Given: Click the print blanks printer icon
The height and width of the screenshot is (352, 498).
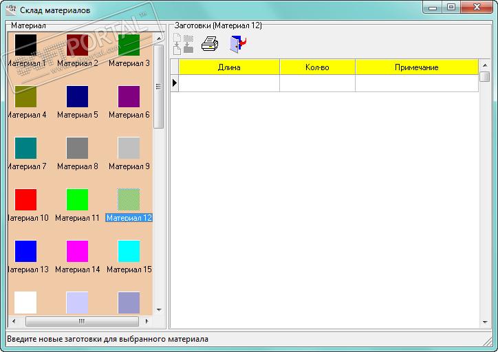Looking at the screenshot, I should tap(210, 43).
